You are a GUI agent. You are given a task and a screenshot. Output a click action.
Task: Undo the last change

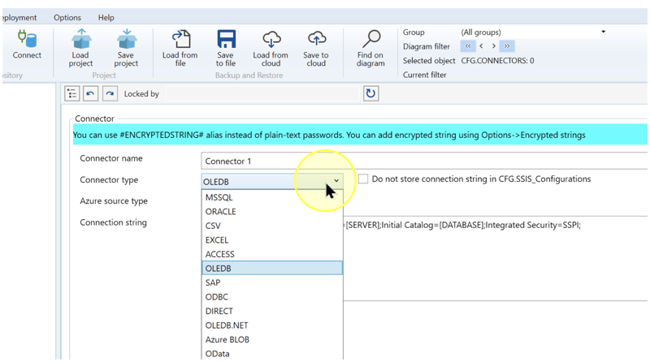click(x=90, y=93)
